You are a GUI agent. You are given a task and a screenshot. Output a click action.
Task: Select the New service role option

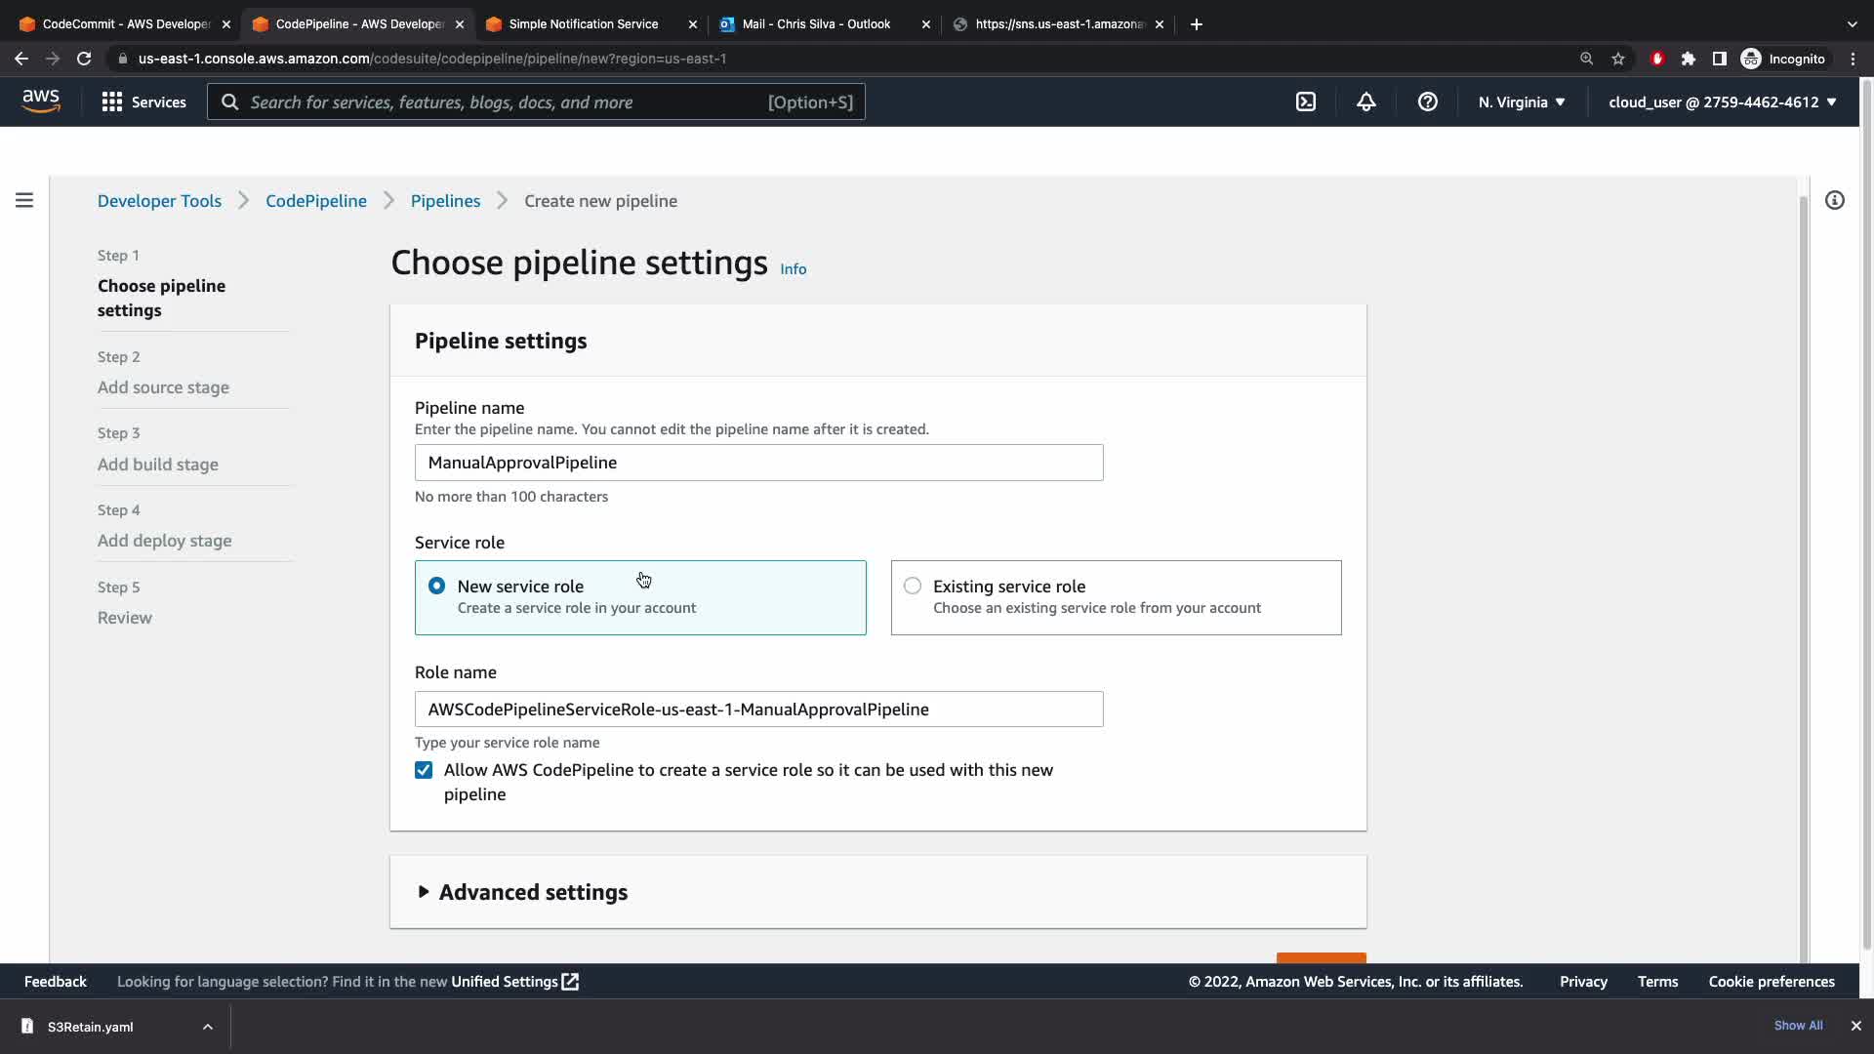[436, 586]
